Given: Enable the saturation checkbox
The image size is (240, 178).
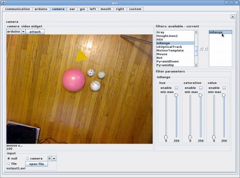Looking at the screenshot, I should (201, 88).
